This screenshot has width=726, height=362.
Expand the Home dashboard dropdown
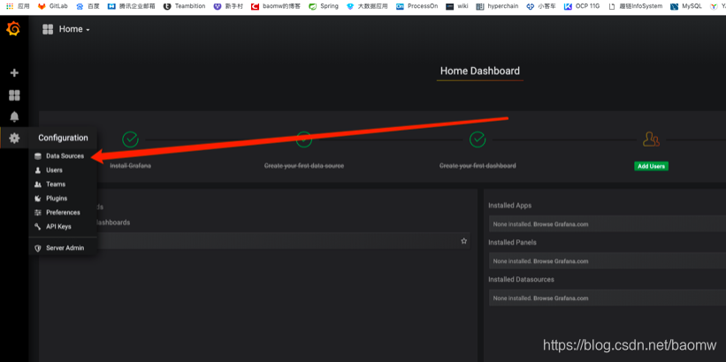click(x=74, y=29)
